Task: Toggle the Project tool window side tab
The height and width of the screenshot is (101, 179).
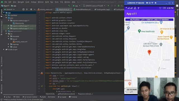Action: click(1, 13)
